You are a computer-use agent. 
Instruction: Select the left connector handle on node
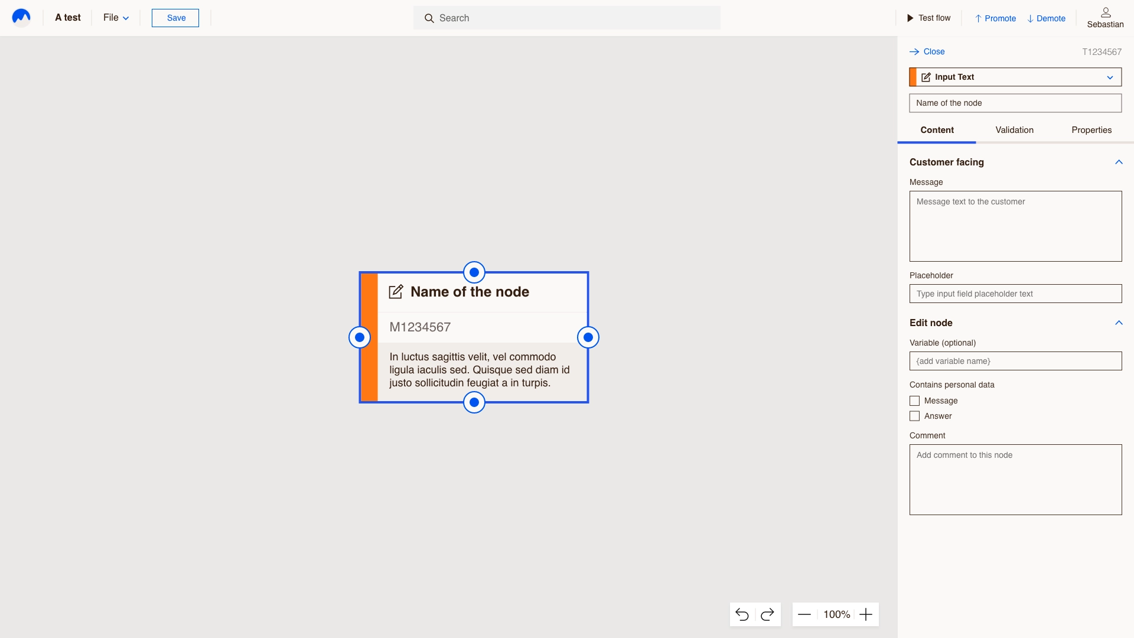point(360,337)
